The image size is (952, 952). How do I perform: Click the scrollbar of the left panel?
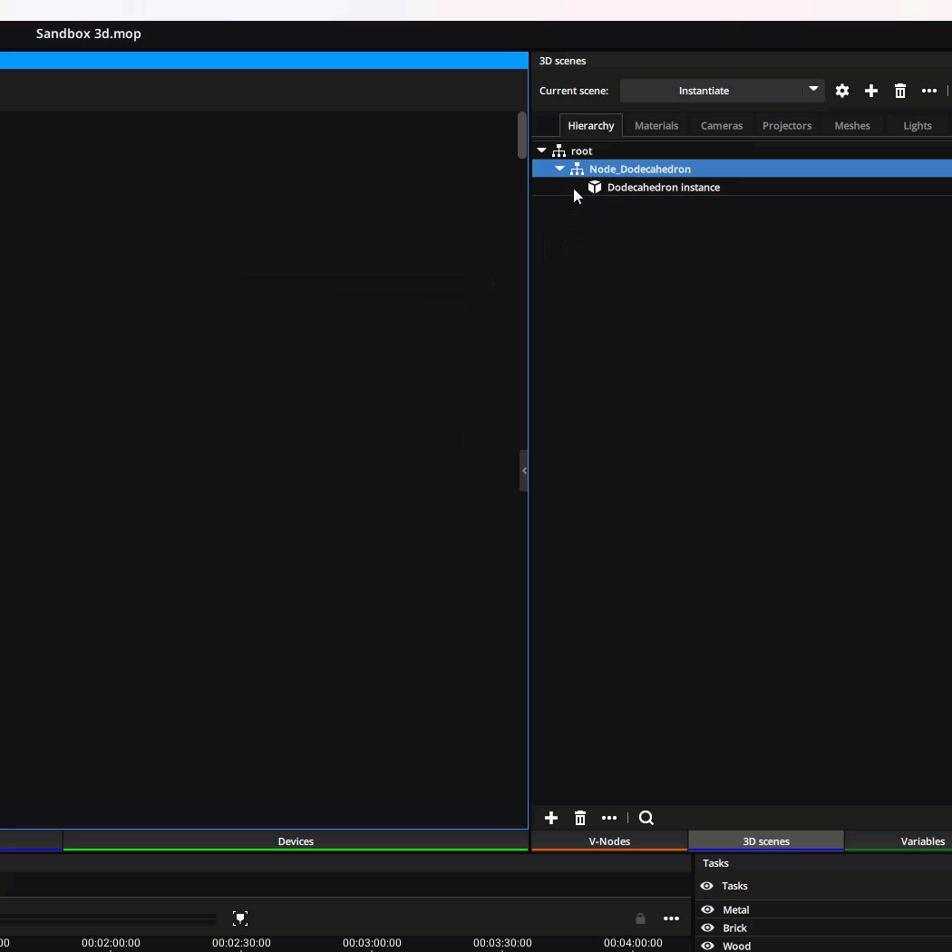click(x=522, y=136)
